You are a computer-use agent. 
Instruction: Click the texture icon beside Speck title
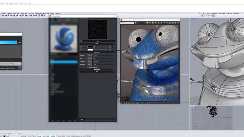tap(81, 41)
